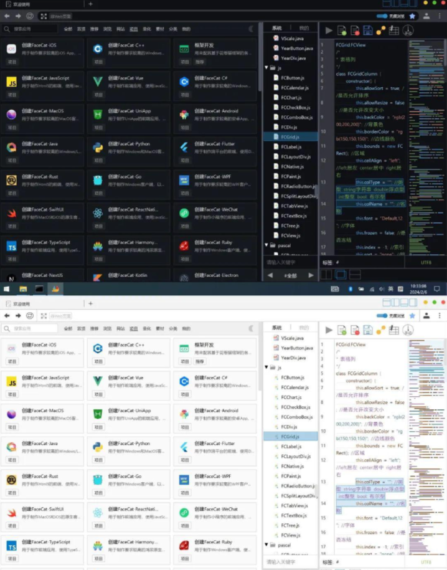
Task: Click the fullscreen brackets icon in light window address bar
Action: pos(44,316)
